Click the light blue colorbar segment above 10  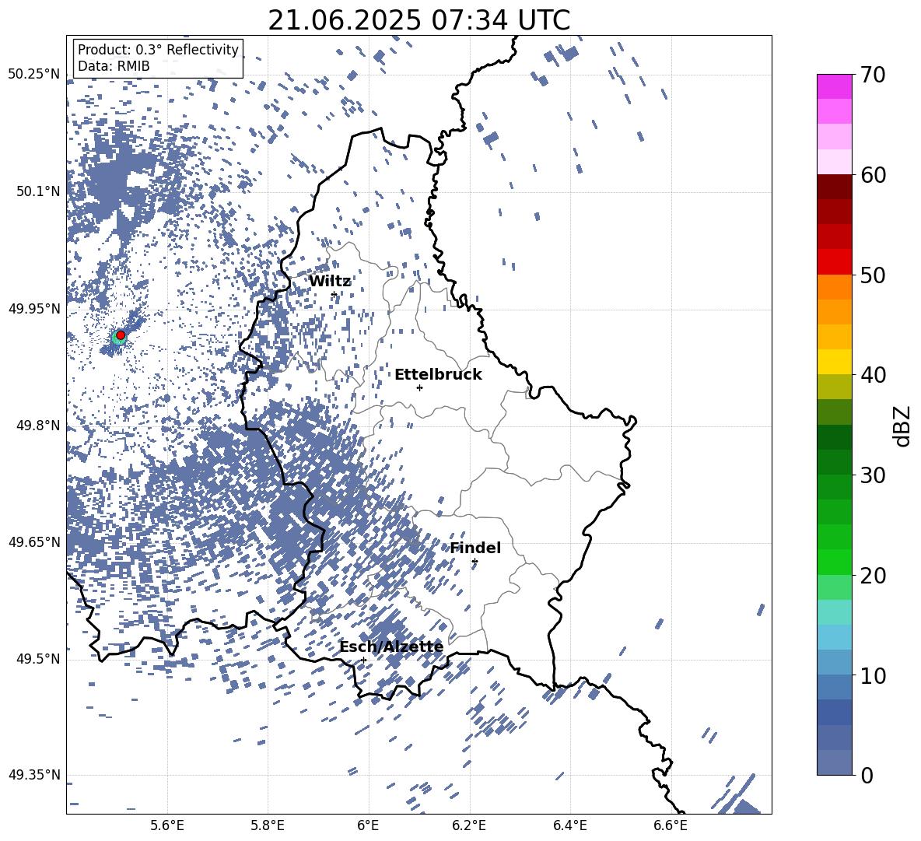coord(835,637)
